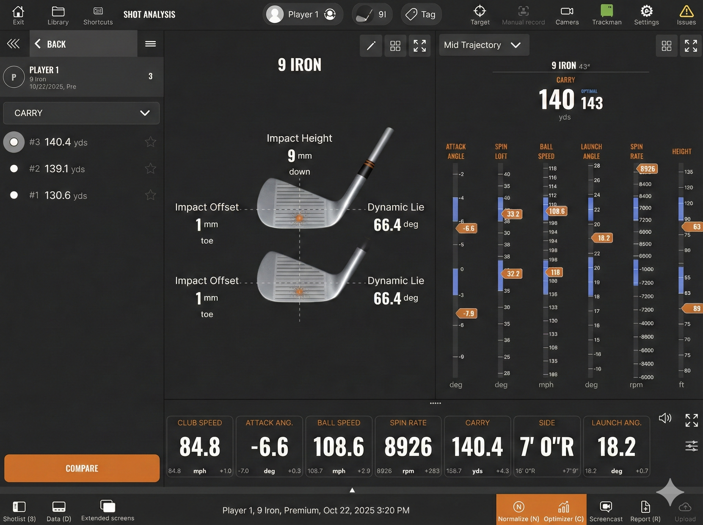
Task: Open the grid layout view for the parameters panel
Action: 666,46
